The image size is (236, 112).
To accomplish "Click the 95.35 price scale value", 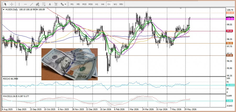I will pos(229,75).
